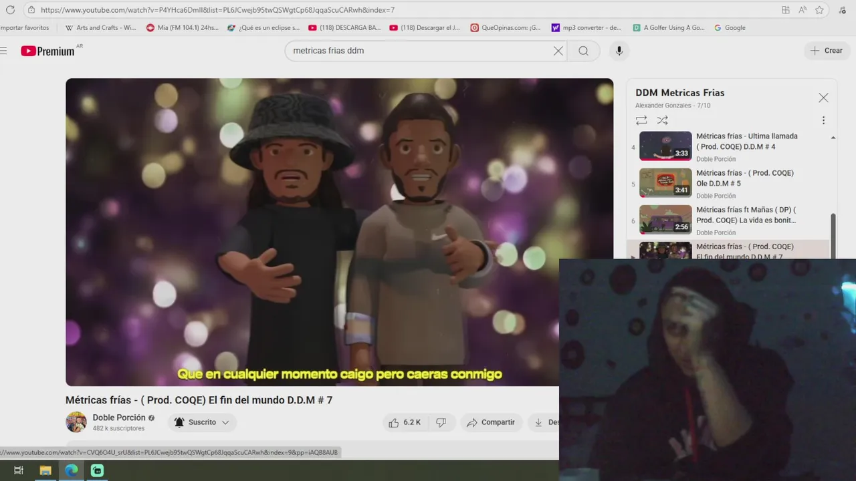This screenshot has height=481, width=856.
Task: Click thumbnail of video lasting 2:56
Action: pyautogui.click(x=665, y=219)
